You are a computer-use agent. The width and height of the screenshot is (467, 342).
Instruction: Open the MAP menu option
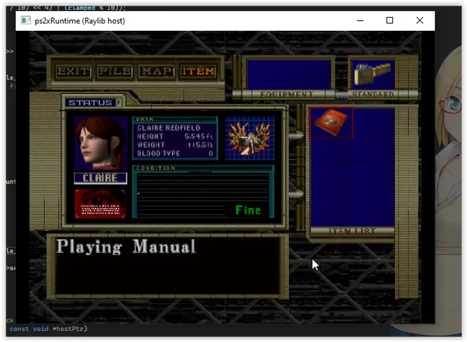point(157,71)
